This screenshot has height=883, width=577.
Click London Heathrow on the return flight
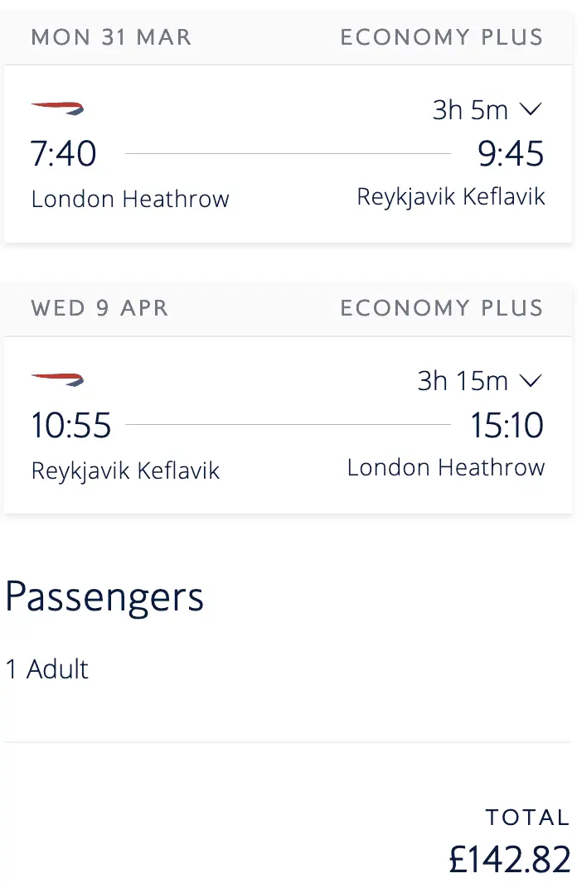click(446, 468)
